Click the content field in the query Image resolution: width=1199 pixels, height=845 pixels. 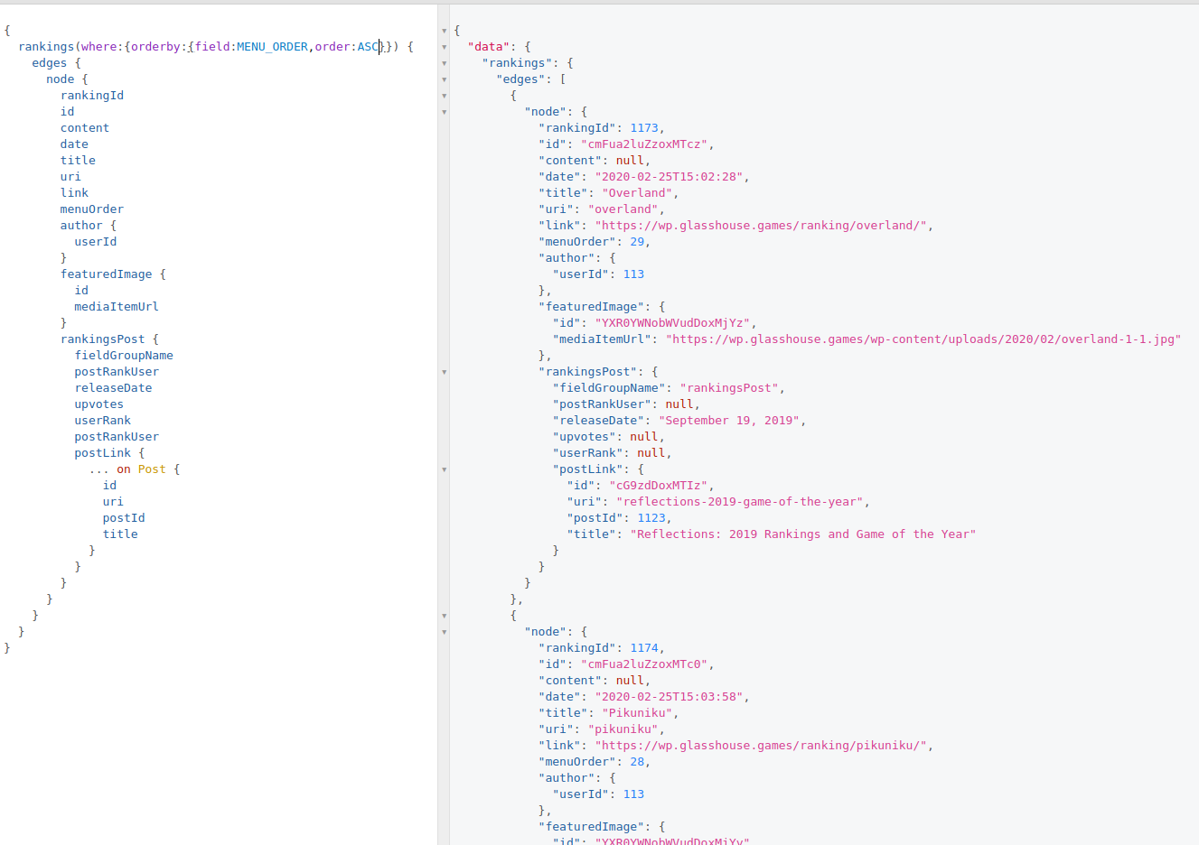point(85,128)
